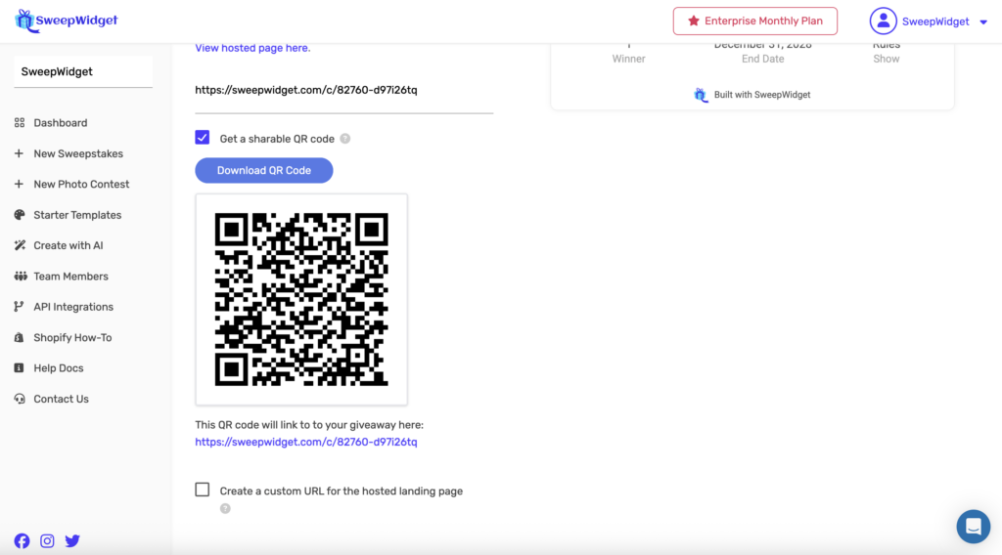Select Create with AI option
This screenshot has height=555, width=1002.
pyautogui.click(x=68, y=245)
